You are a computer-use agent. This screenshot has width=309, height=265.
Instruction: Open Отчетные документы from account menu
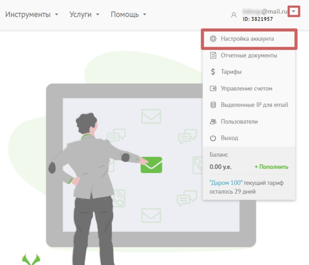click(x=249, y=55)
